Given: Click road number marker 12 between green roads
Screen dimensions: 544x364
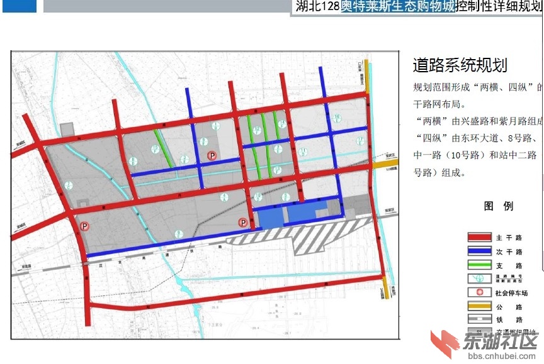Looking at the screenshot, I should point(257,130).
